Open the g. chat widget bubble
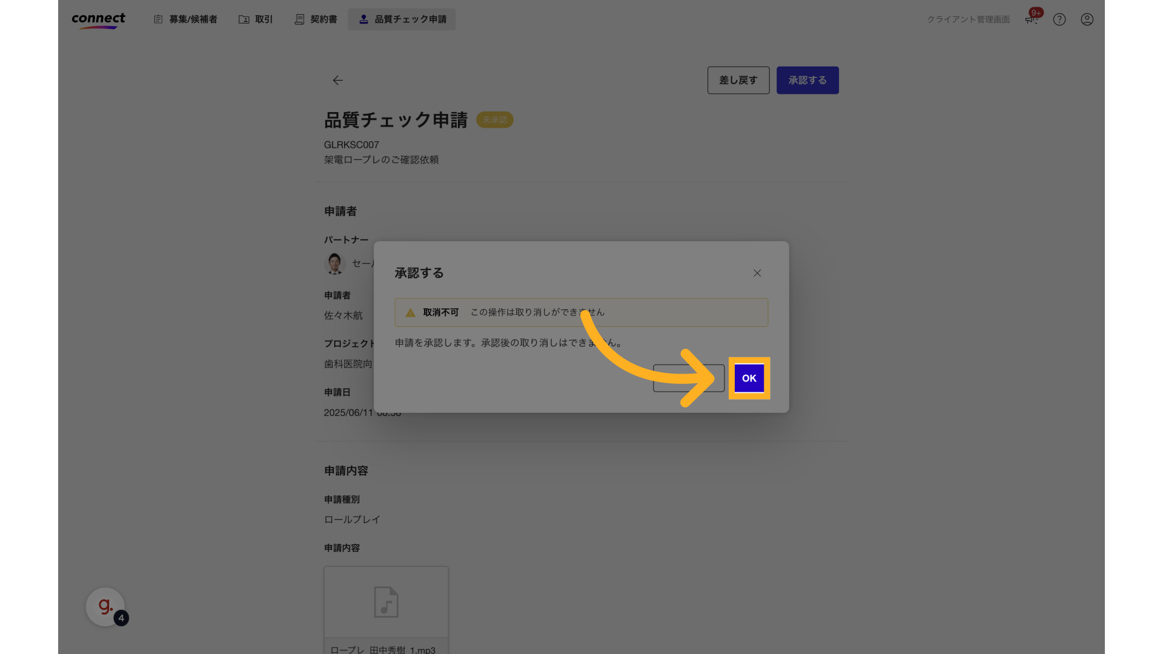Image resolution: width=1163 pixels, height=654 pixels. (x=104, y=607)
